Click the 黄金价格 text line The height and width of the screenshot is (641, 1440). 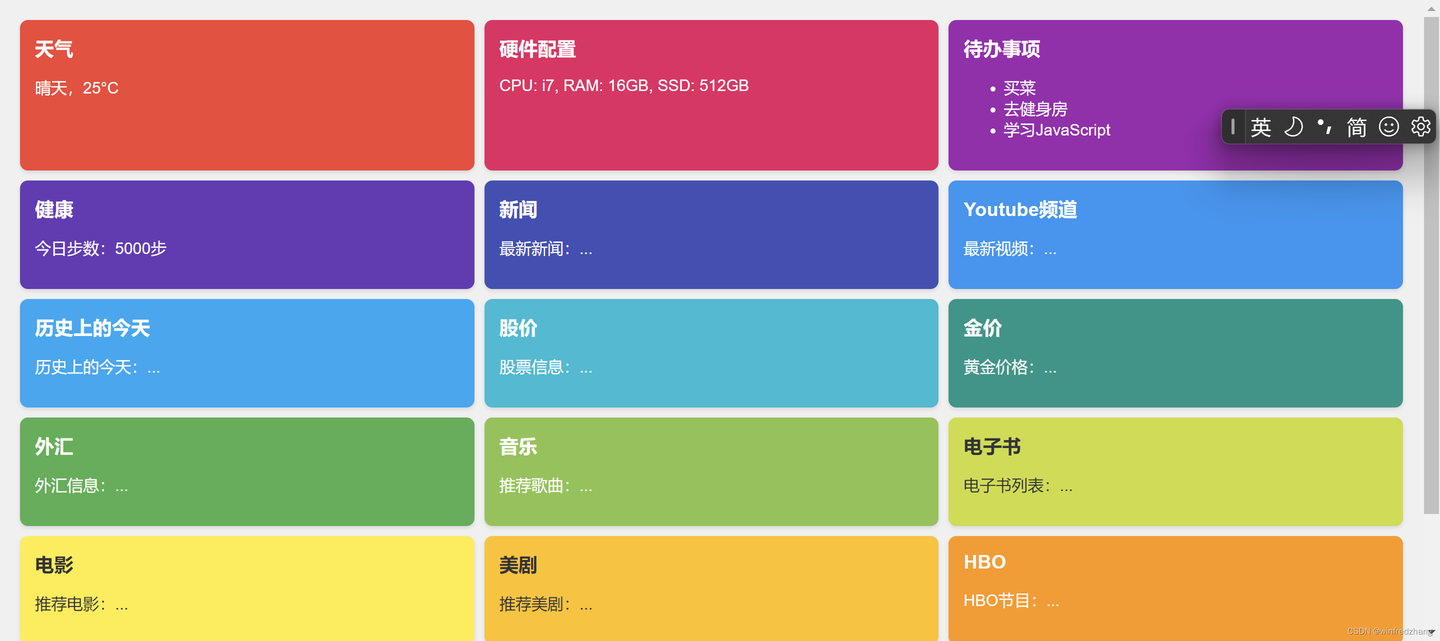click(x=1010, y=366)
